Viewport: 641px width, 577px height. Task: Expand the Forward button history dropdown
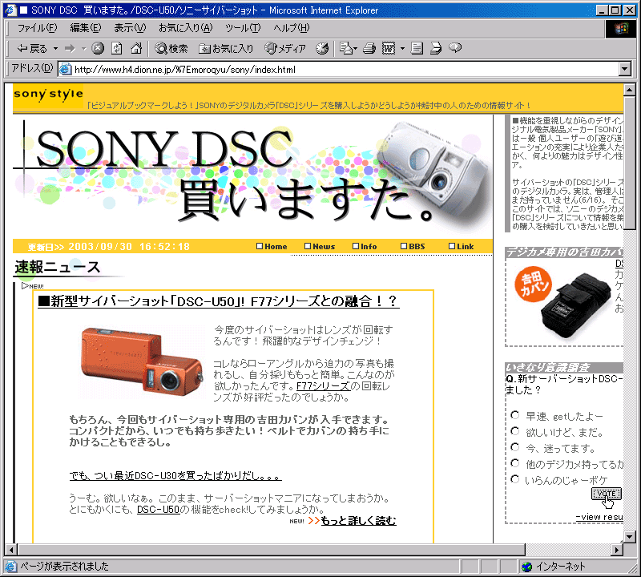[84, 49]
